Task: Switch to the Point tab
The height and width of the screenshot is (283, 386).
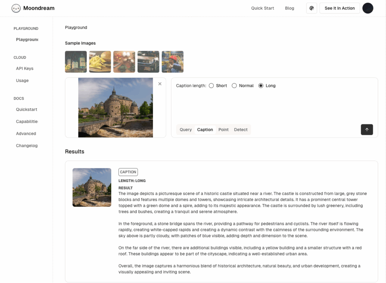Action: [x=224, y=130]
